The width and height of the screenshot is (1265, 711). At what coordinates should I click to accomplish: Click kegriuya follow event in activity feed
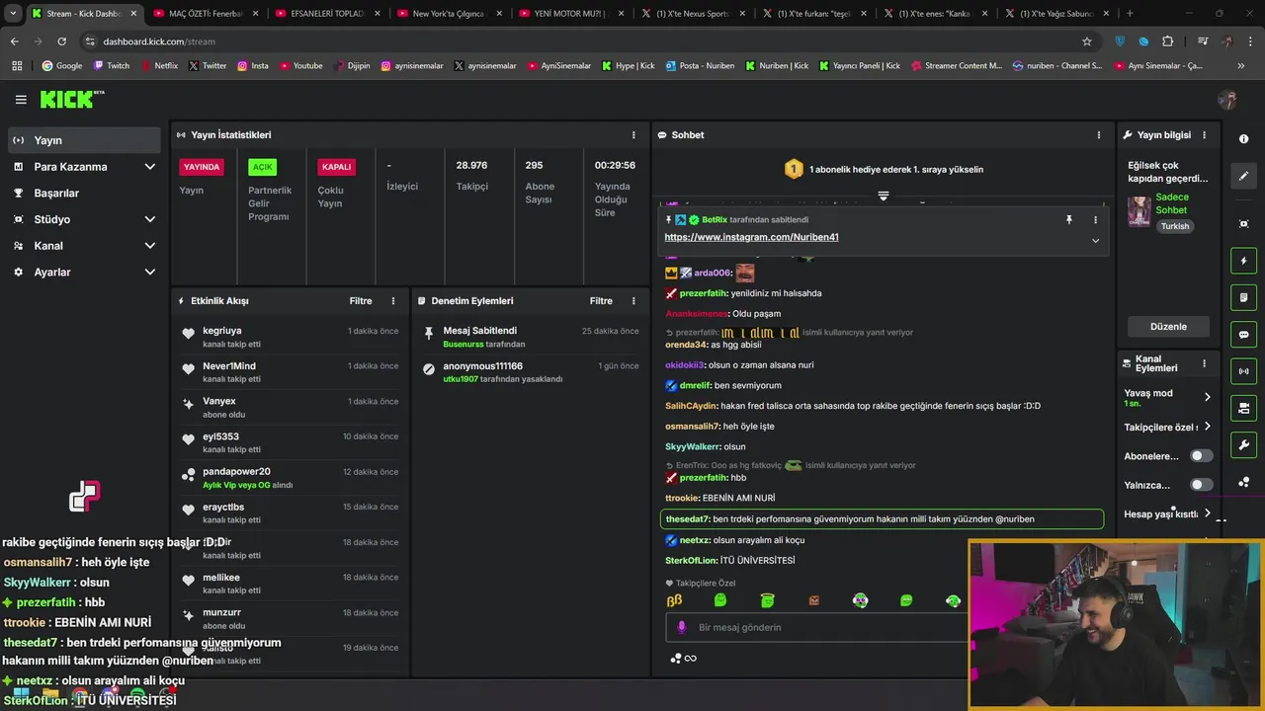coord(291,337)
